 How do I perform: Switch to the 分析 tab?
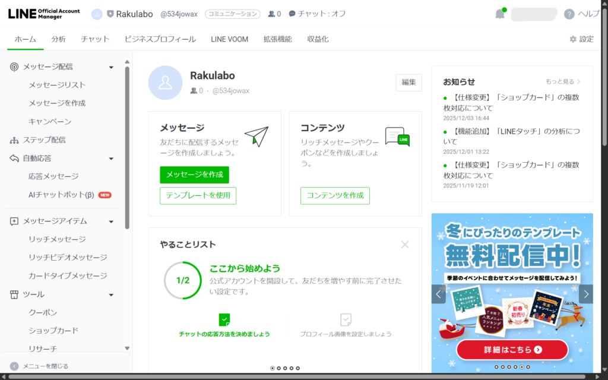tap(58, 39)
